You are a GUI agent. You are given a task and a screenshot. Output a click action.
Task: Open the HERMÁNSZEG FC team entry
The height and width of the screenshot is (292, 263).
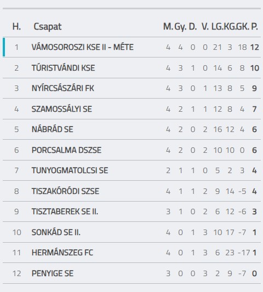[x=62, y=253]
